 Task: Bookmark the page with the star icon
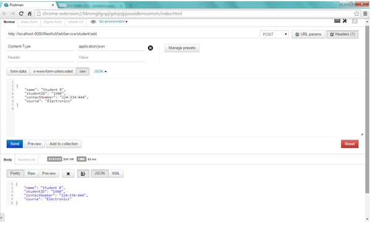tap(356, 14)
